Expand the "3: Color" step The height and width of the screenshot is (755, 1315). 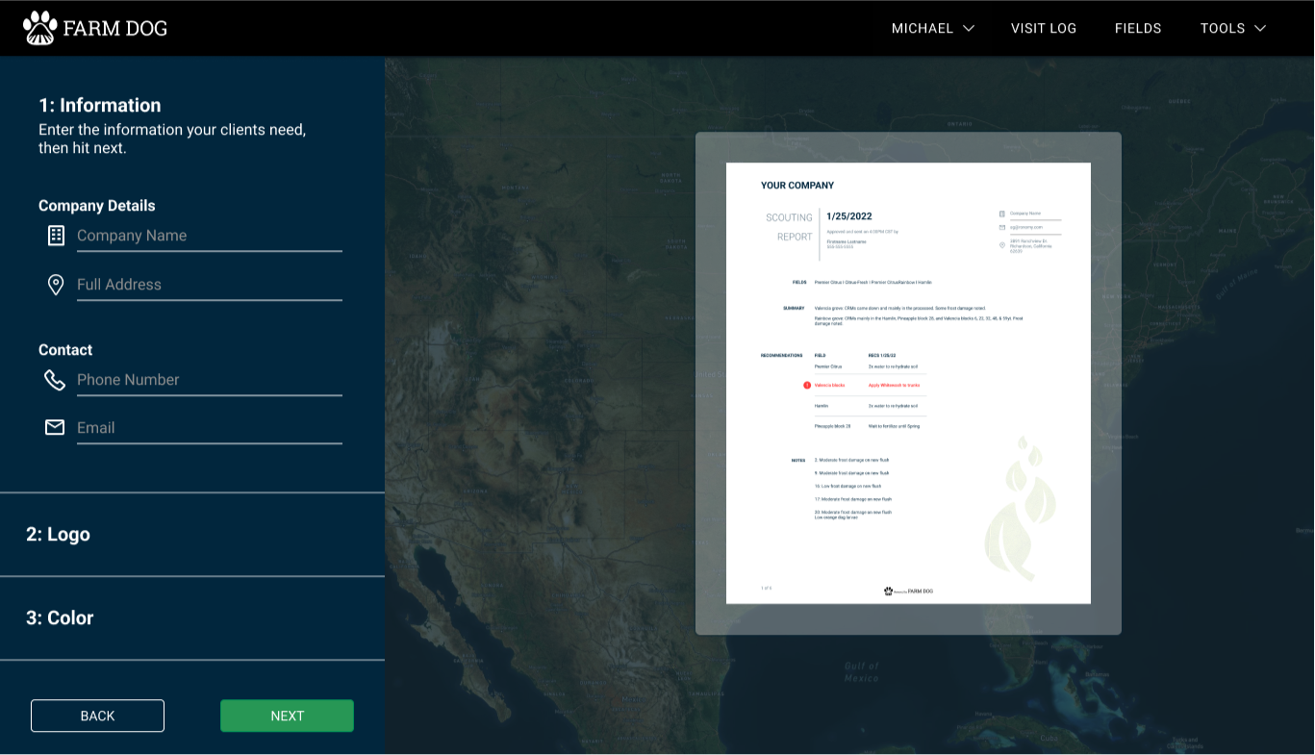coord(60,617)
